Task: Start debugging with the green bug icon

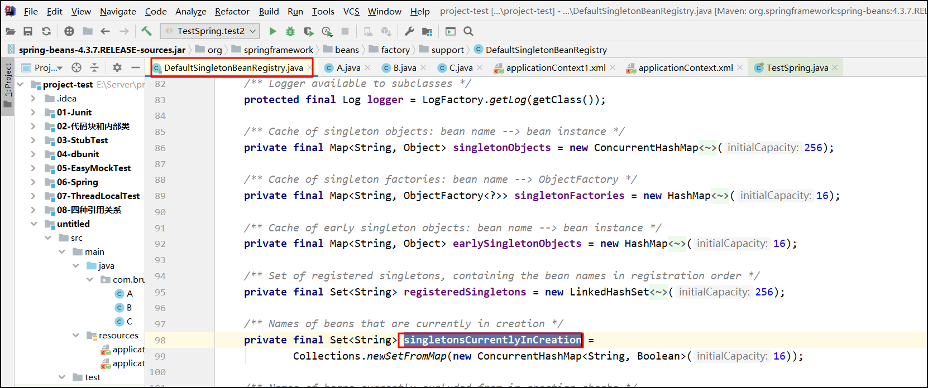Action: click(x=290, y=31)
